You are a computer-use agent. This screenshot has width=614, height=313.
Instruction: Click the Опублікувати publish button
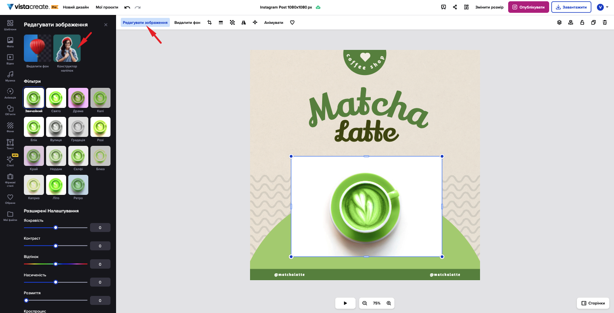tap(529, 7)
